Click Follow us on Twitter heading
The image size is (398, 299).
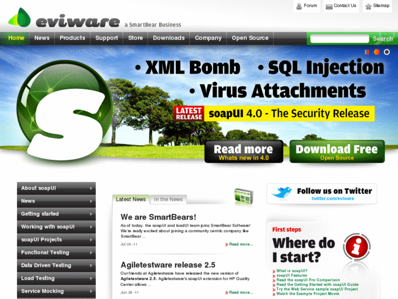tap(334, 191)
